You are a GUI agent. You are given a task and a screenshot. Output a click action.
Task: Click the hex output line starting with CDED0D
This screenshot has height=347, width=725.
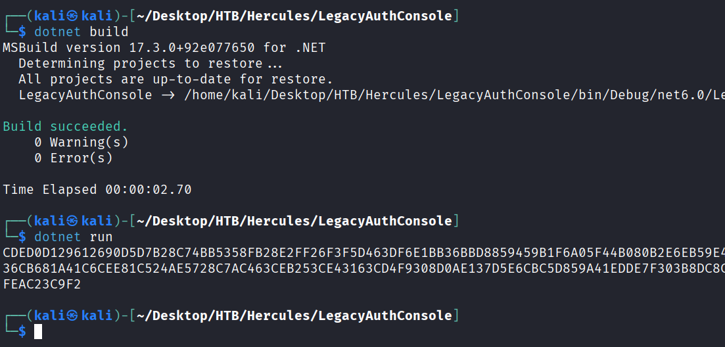pyautogui.click(x=363, y=252)
